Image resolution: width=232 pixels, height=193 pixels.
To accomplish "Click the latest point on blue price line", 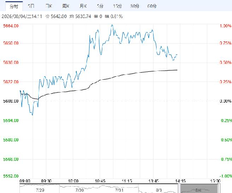I will (x=177, y=55).
